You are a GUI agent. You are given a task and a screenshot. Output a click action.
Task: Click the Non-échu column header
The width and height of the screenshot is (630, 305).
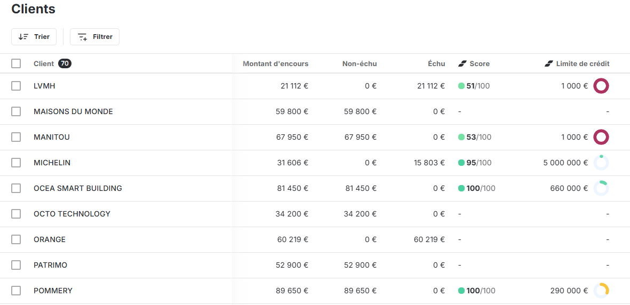point(360,63)
